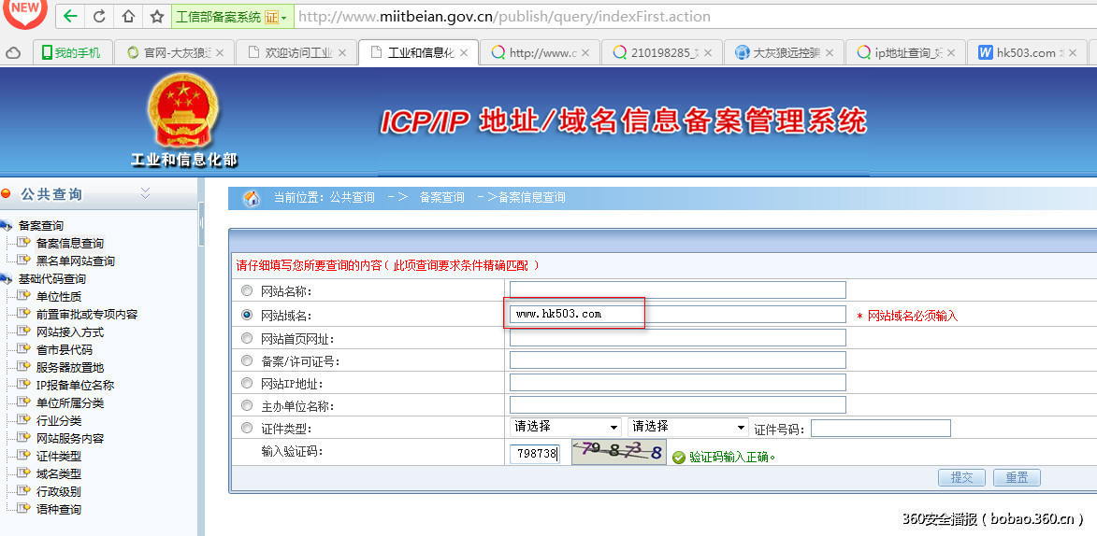Click the 网站域名 input field
The height and width of the screenshot is (536, 1097).
677,314
